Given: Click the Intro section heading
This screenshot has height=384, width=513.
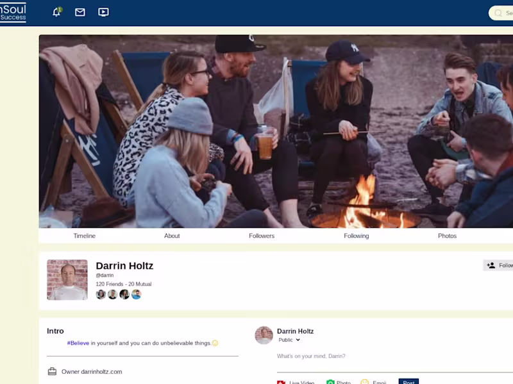Looking at the screenshot, I should click(x=55, y=331).
